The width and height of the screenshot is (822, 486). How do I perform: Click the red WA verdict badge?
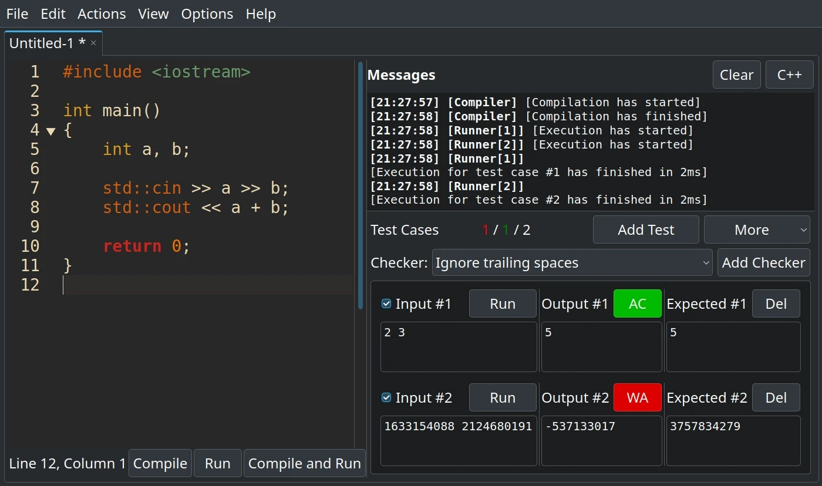click(637, 397)
